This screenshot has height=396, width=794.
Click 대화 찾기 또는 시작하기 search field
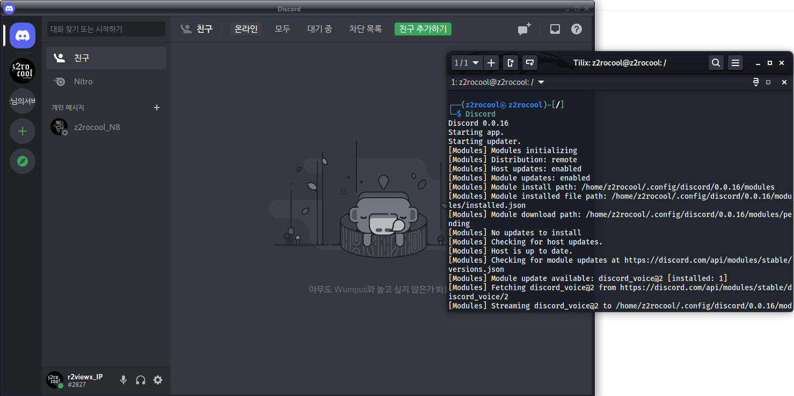[x=106, y=29]
